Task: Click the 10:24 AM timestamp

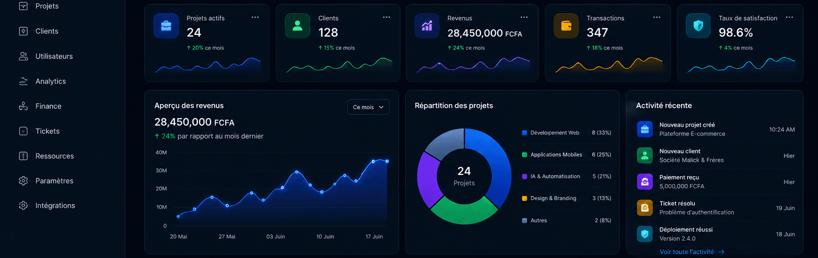Action: pos(782,129)
